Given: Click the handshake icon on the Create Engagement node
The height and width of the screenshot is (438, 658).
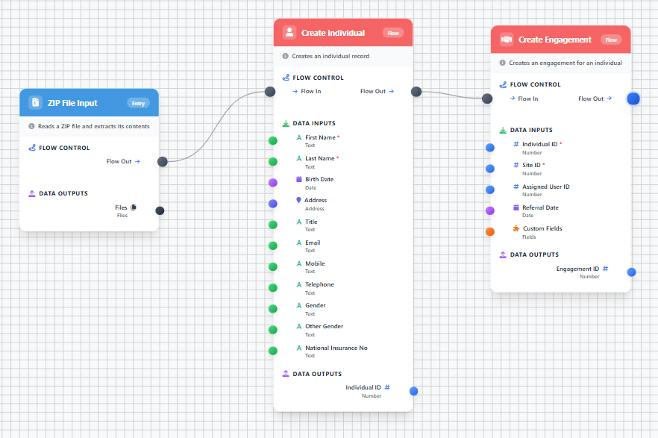Looking at the screenshot, I should pos(507,40).
